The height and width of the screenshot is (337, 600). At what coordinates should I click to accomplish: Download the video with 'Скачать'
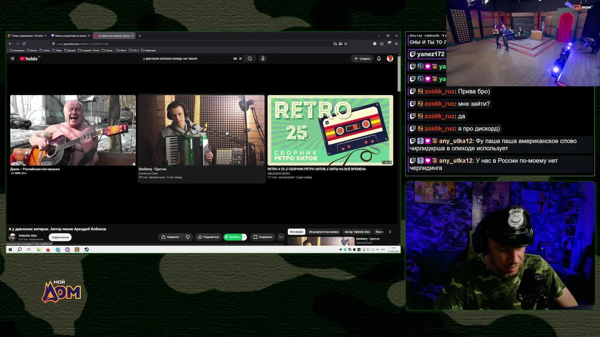coord(232,237)
